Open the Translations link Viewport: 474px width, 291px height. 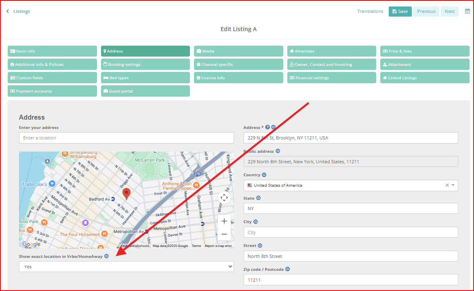[370, 11]
